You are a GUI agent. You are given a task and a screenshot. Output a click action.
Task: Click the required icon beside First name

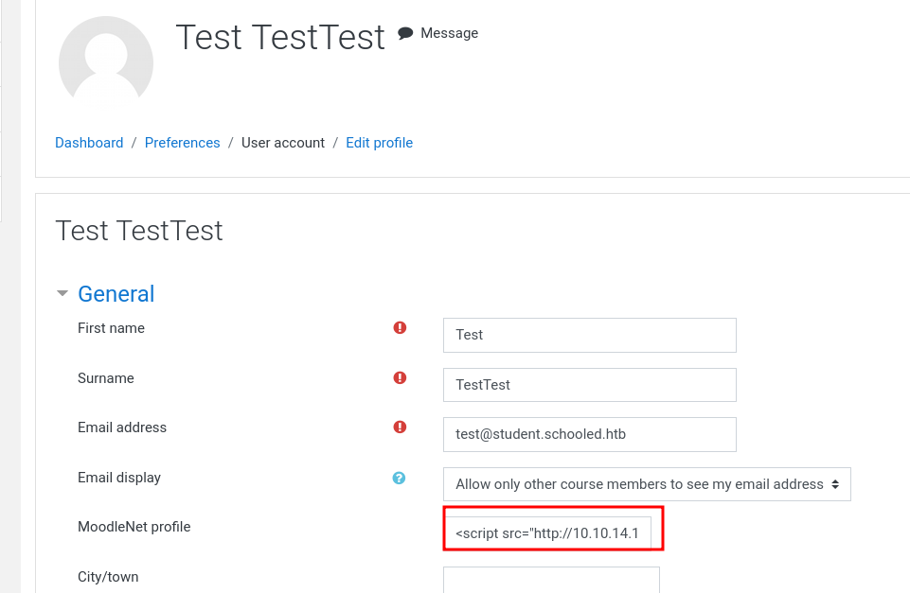point(400,327)
